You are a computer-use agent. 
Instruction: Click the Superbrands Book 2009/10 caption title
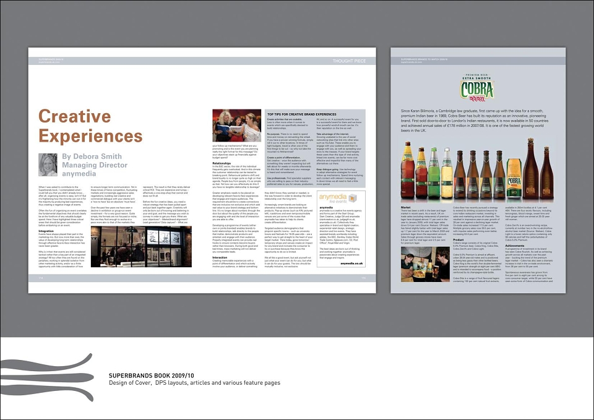coord(151,375)
